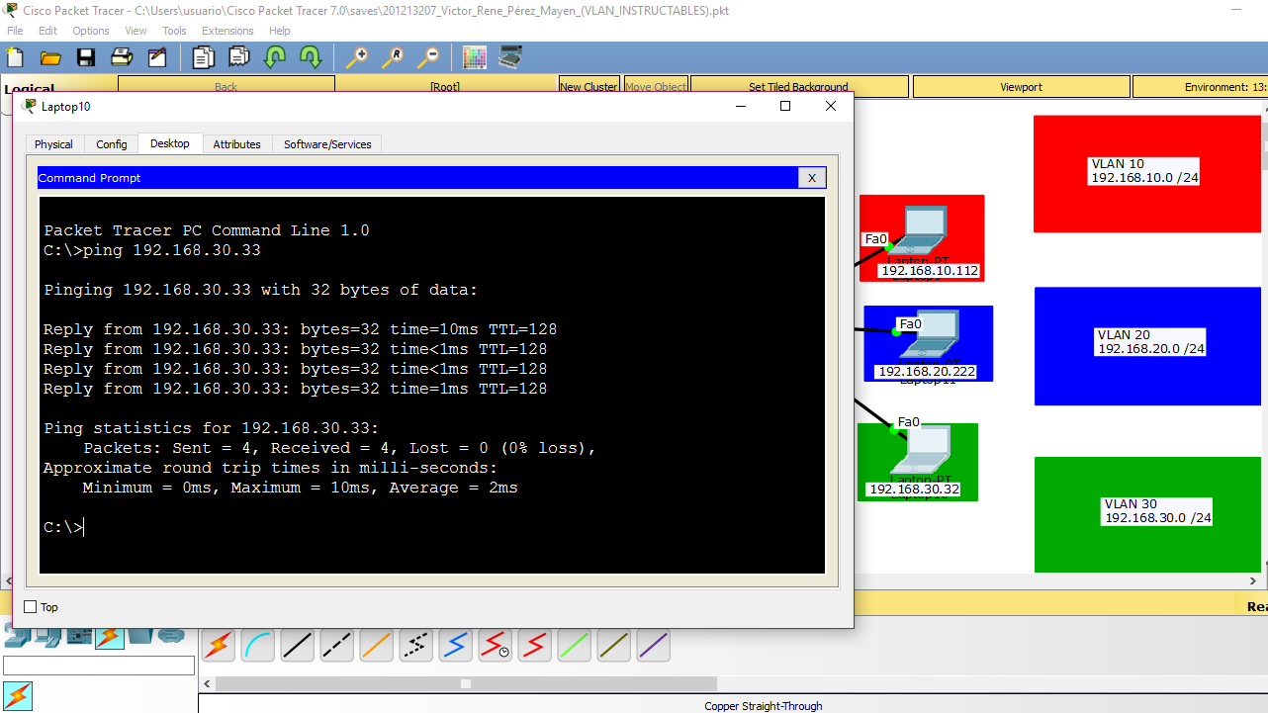This screenshot has height=713, width=1268.
Task: Click the Logical workspace tab
Action: coord(31,89)
